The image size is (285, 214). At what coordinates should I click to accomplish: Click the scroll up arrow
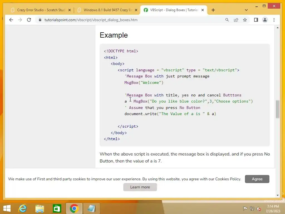(277, 28)
